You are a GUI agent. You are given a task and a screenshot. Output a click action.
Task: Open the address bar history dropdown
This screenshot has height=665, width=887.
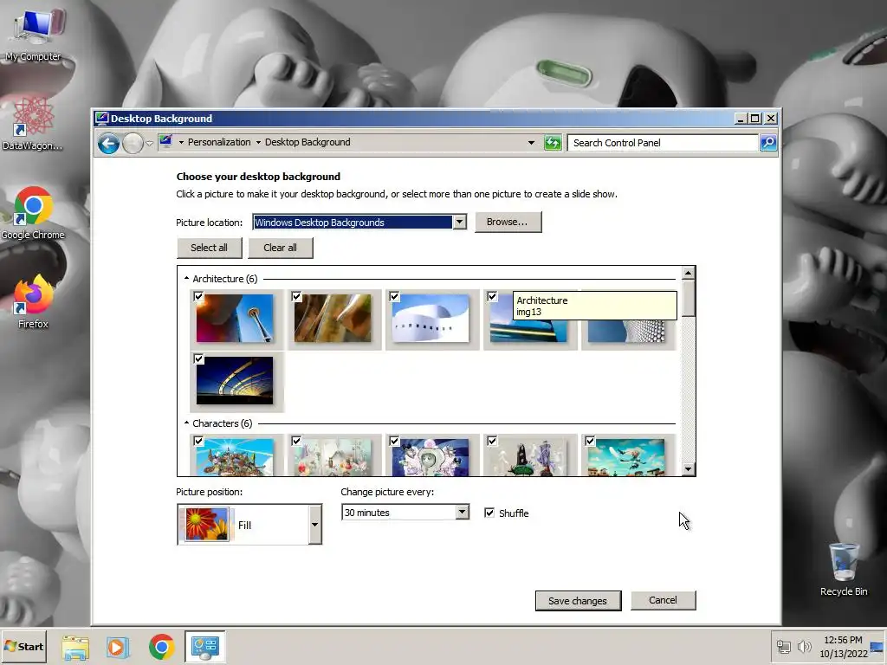[x=531, y=143]
